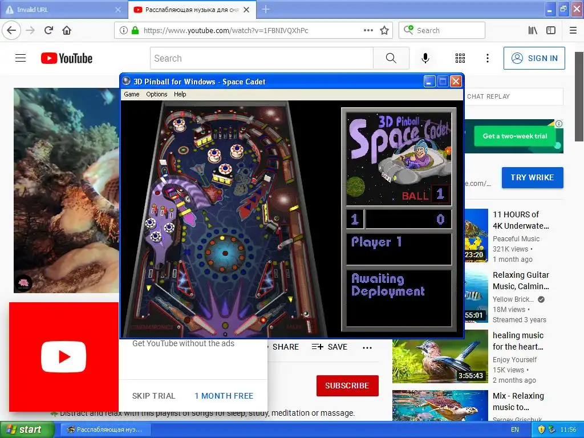The image size is (584, 438).
Task: Click SHARE under the video
Action: pos(285,347)
